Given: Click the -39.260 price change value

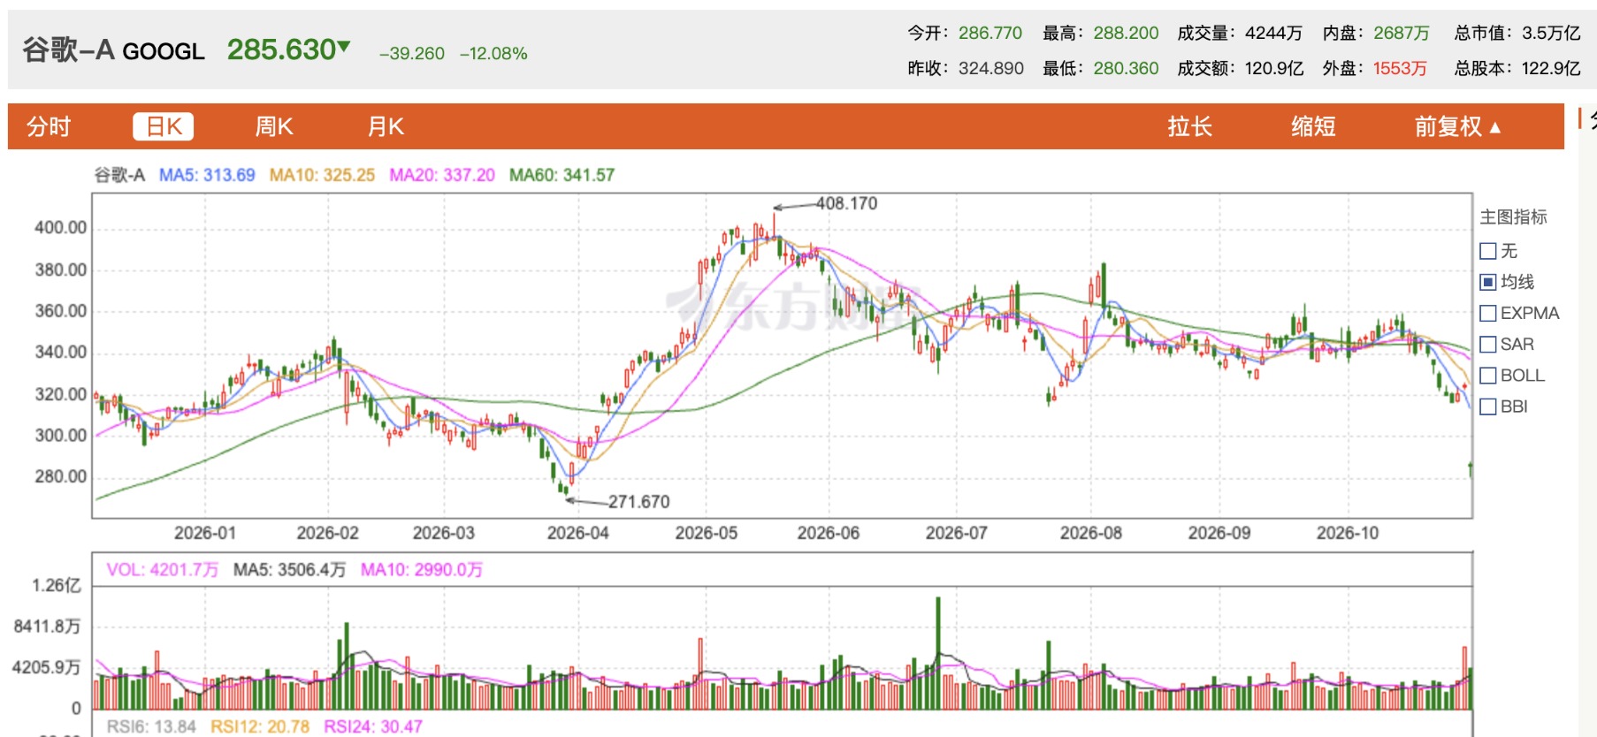Looking at the screenshot, I should pos(412,54).
